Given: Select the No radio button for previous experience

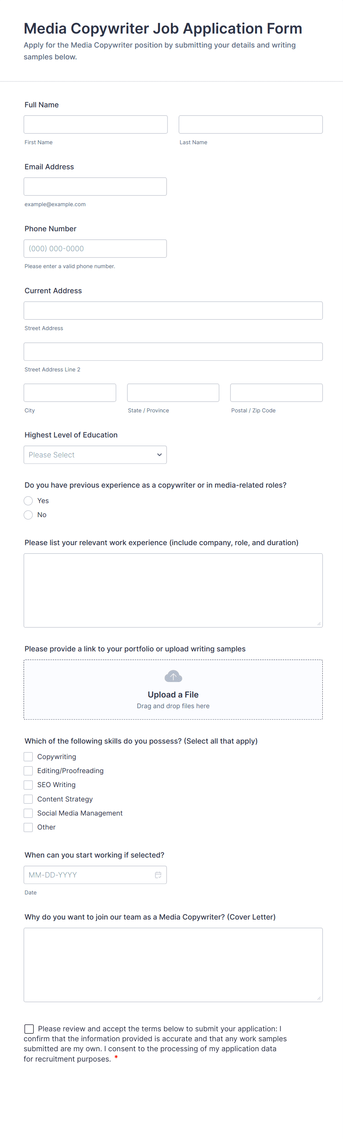Looking at the screenshot, I should point(28,515).
